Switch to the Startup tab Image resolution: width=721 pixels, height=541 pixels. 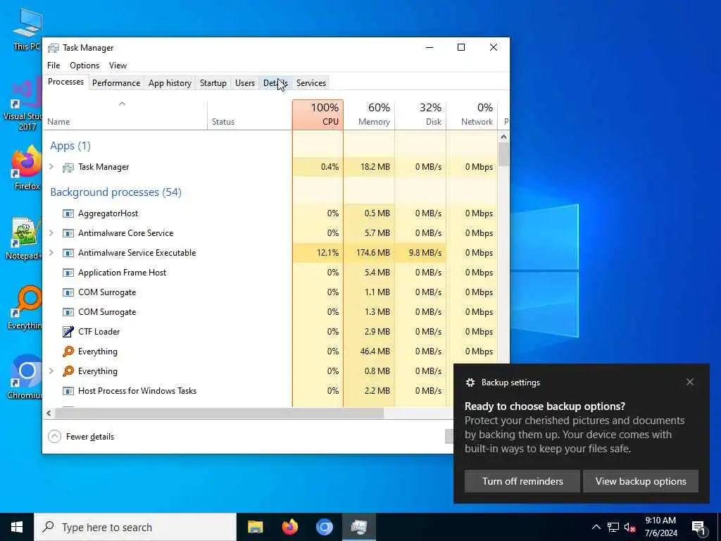[x=213, y=83]
